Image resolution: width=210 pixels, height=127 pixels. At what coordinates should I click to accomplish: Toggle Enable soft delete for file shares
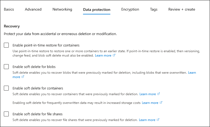[x=6, y=114]
